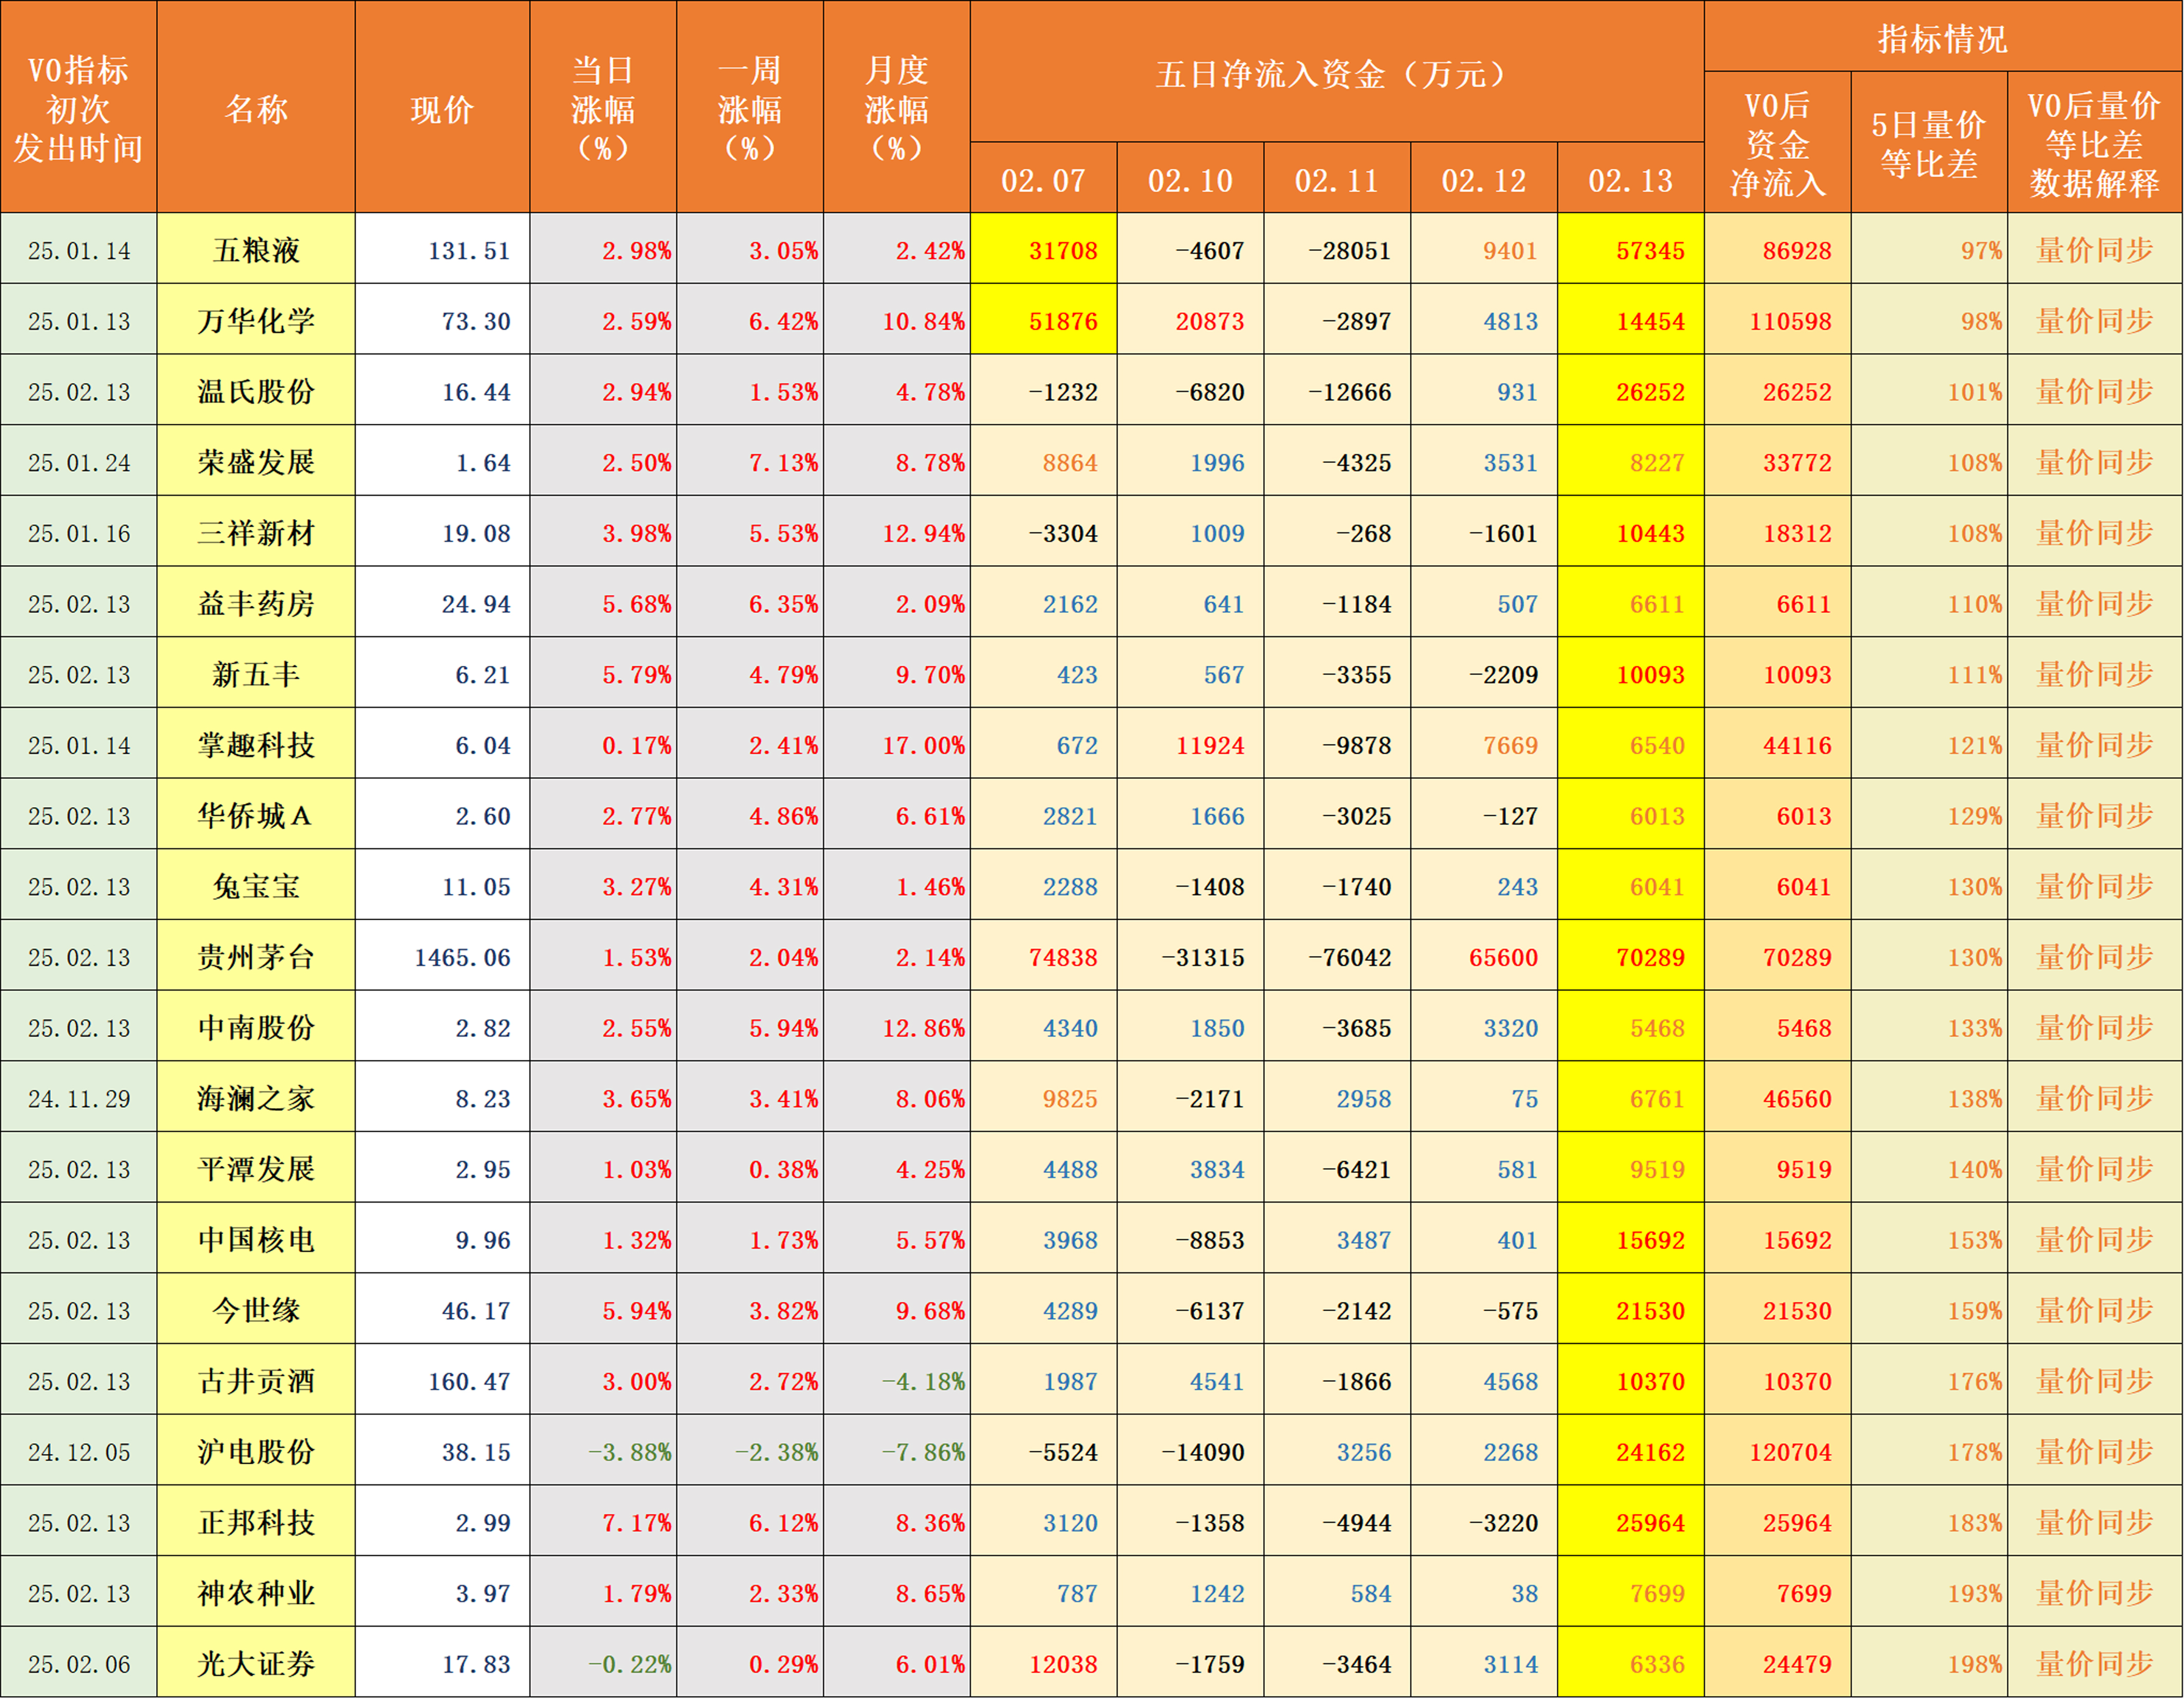Select the 五粮液 stock name cell
Viewport: 2184px width, 1699px height.
point(256,250)
